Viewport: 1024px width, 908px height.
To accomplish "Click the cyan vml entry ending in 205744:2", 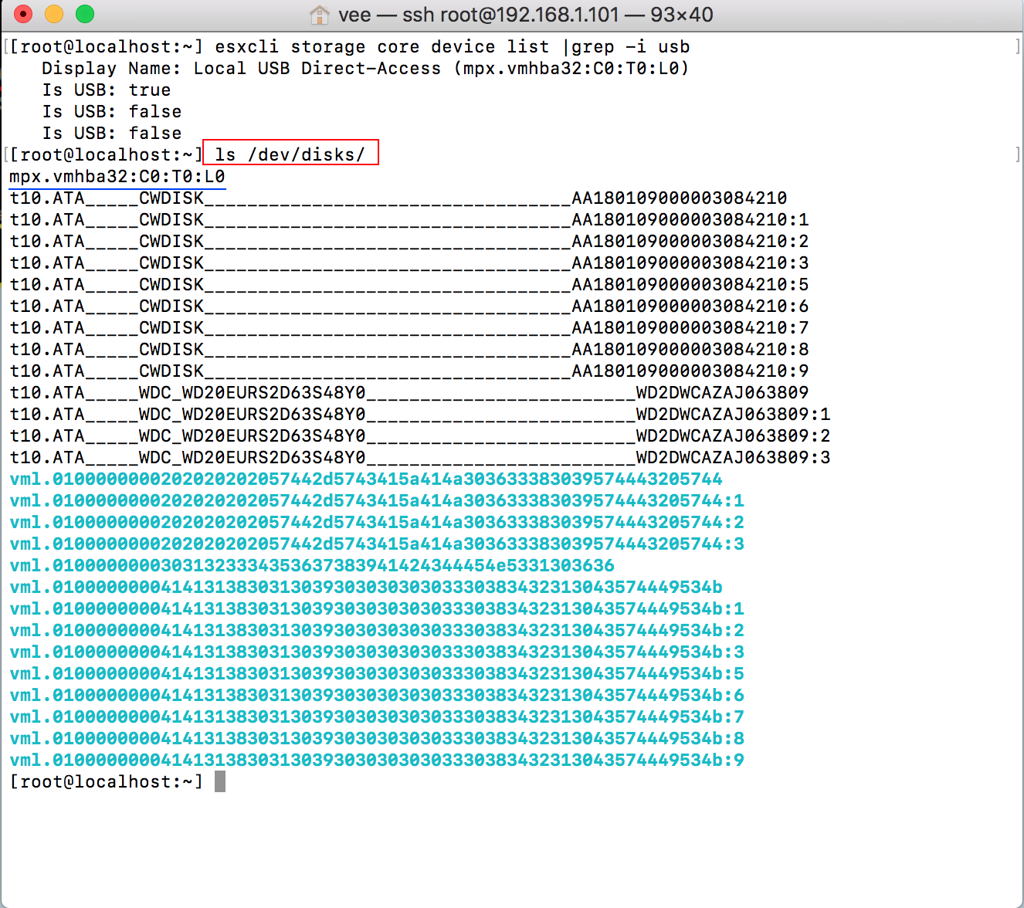I will 377,523.
